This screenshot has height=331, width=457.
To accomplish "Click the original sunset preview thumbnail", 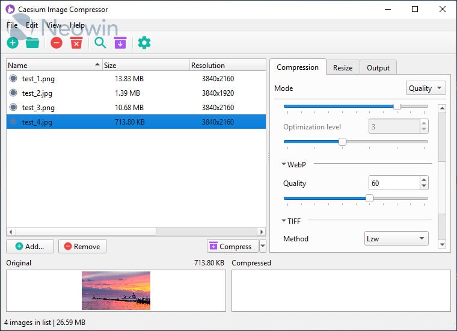I will tap(116, 291).
